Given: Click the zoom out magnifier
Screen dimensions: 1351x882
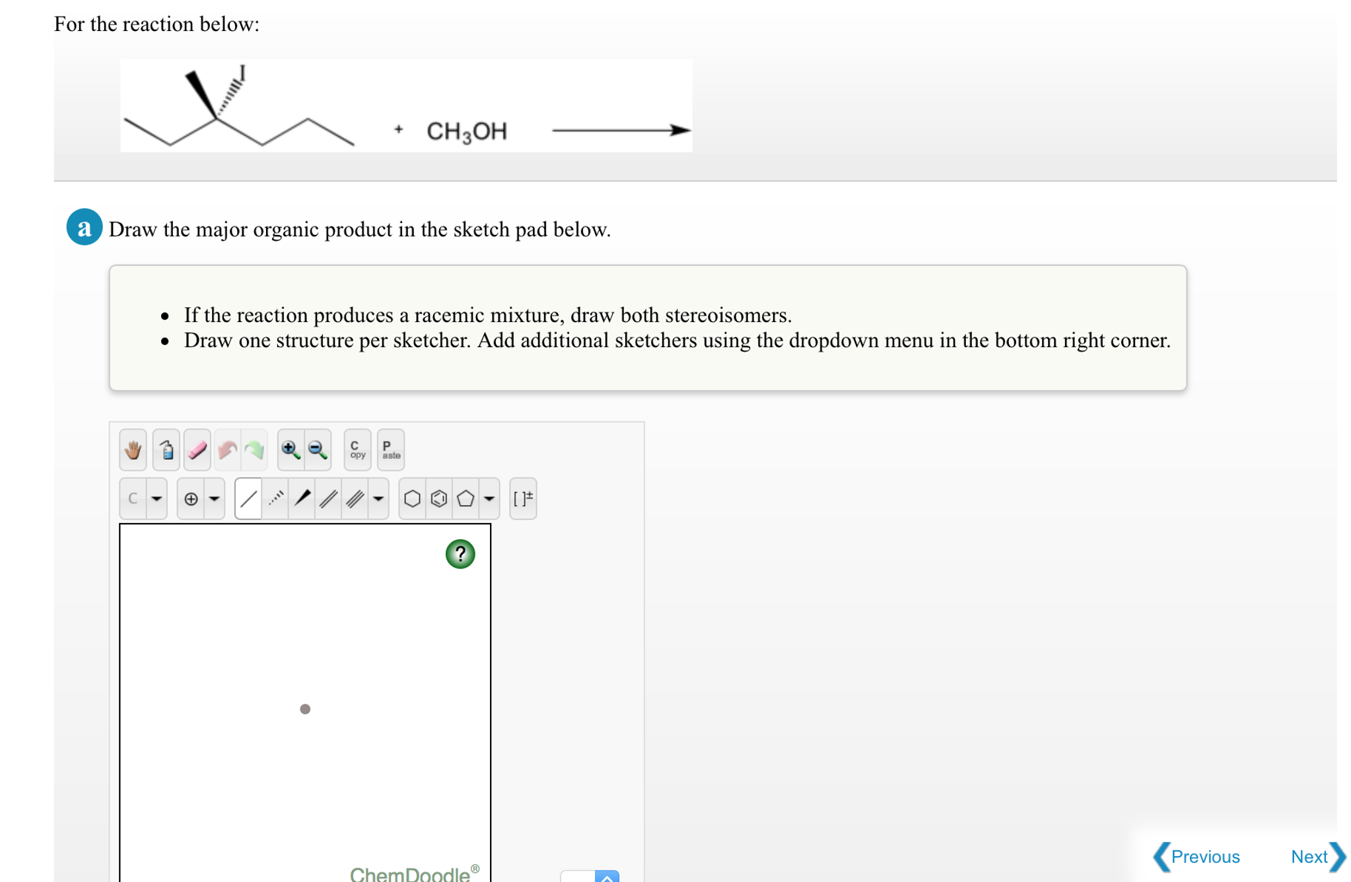Looking at the screenshot, I should tap(318, 450).
